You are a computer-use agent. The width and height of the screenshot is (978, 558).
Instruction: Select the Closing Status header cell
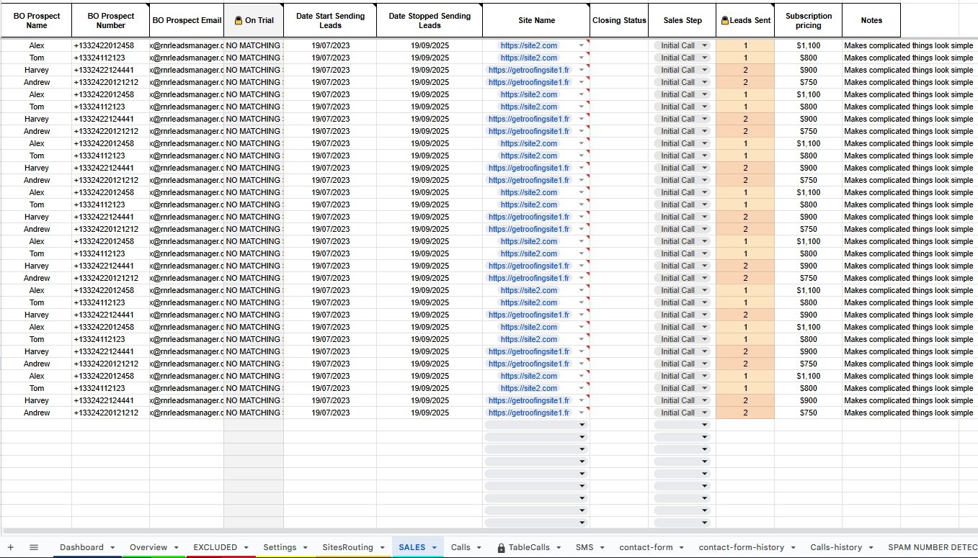(x=619, y=20)
